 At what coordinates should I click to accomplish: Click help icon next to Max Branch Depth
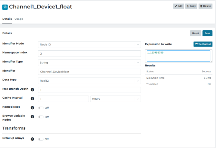point(32,90)
